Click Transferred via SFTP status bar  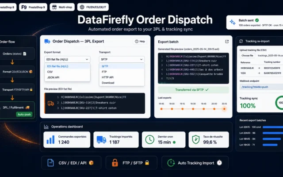[x=193, y=90]
